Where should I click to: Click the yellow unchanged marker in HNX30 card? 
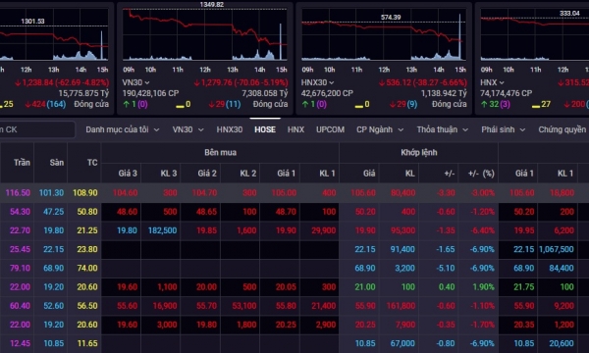(358, 106)
